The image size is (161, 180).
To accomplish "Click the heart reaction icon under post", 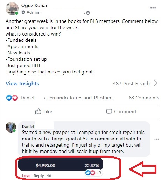I will pyautogui.click(x=15, y=98).
